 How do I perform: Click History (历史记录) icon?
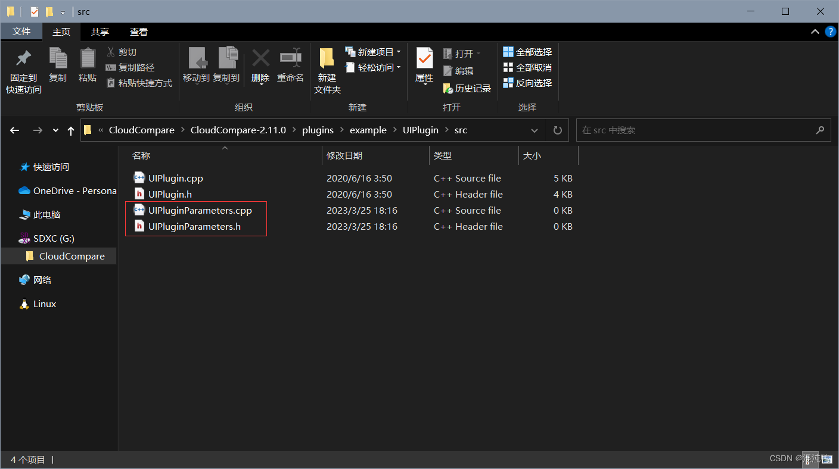448,88
